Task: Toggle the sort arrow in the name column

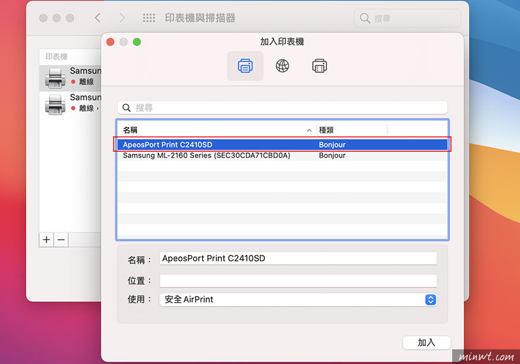Action: [x=309, y=131]
